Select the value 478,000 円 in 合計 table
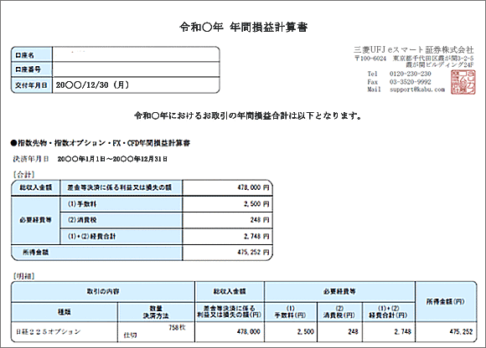Screen dimensions: 486x348 click(253, 187)
